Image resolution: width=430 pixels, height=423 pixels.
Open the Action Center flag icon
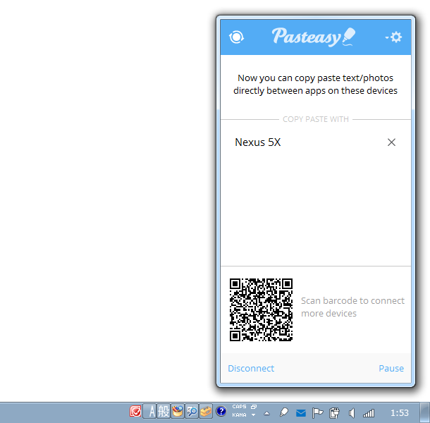pos(317,413)
